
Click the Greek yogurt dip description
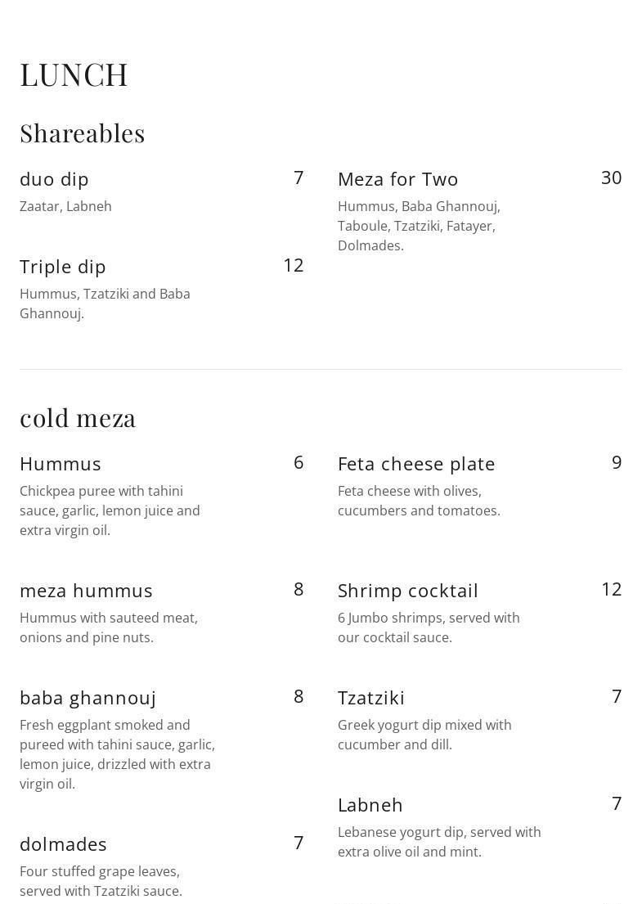click(x=424, y=735)
